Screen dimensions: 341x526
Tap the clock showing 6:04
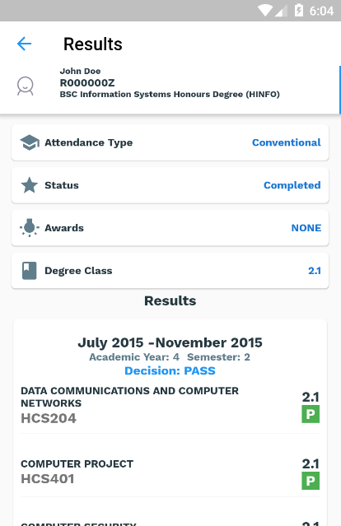click(x=321, y=11)
